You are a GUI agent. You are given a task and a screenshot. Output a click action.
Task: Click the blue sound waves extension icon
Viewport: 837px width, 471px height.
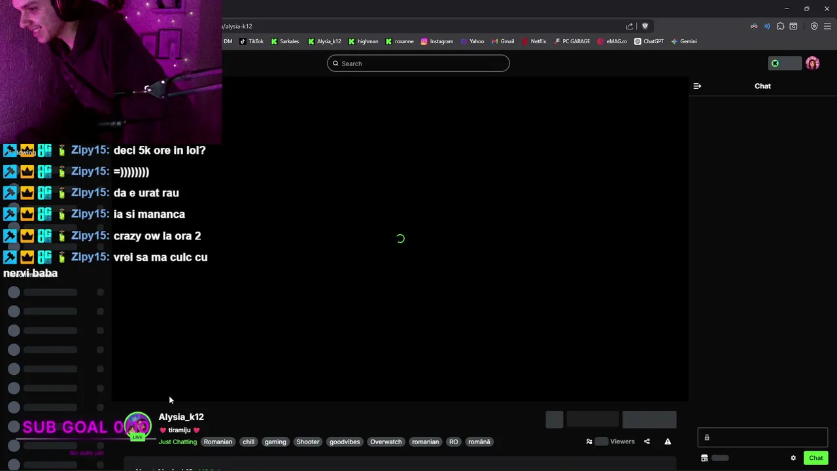pos(767,26)
